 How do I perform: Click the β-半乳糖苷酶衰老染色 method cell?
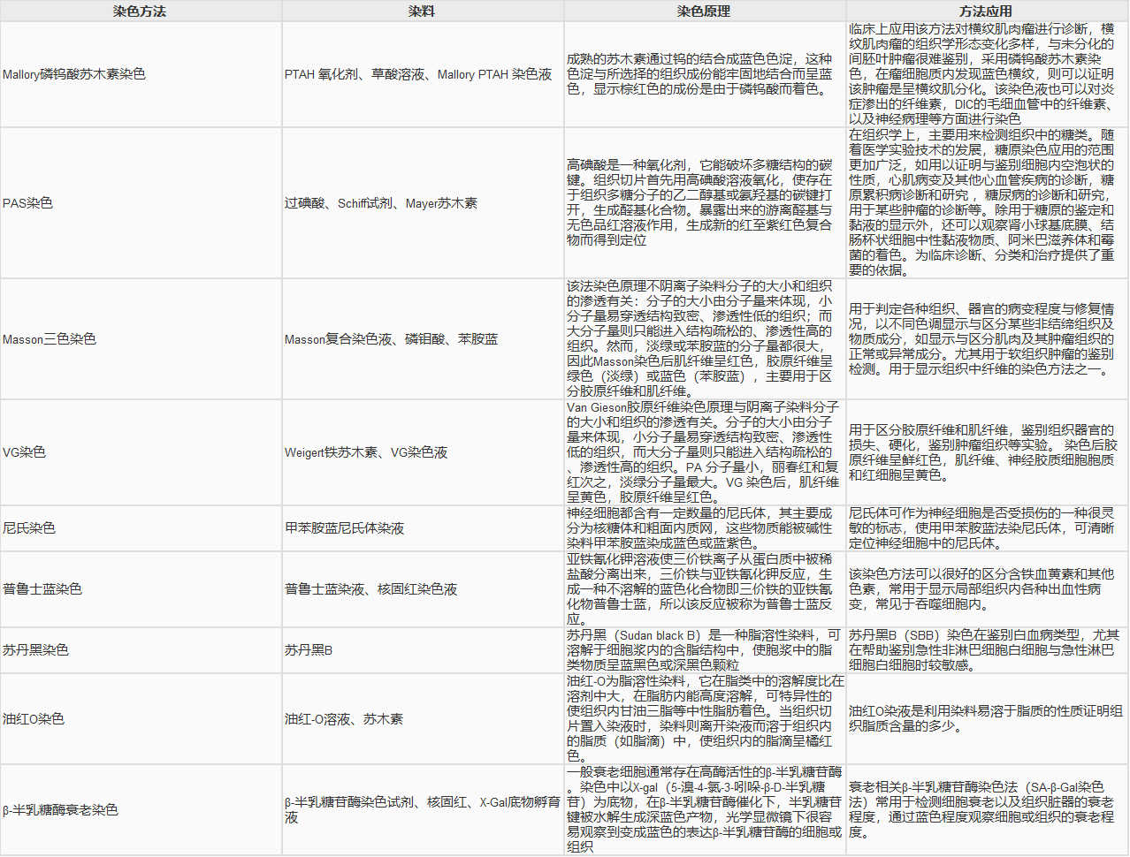(x=60, y=810)
